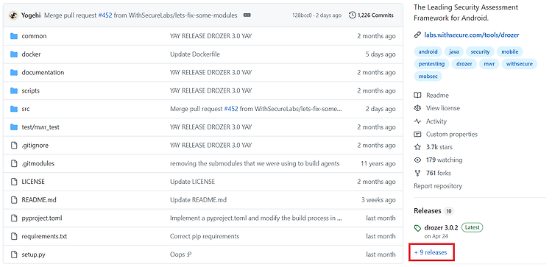The width and height of the screenshot is (552, 267).
Task: Click the docker folder icon
Action: tap(14, 54)
